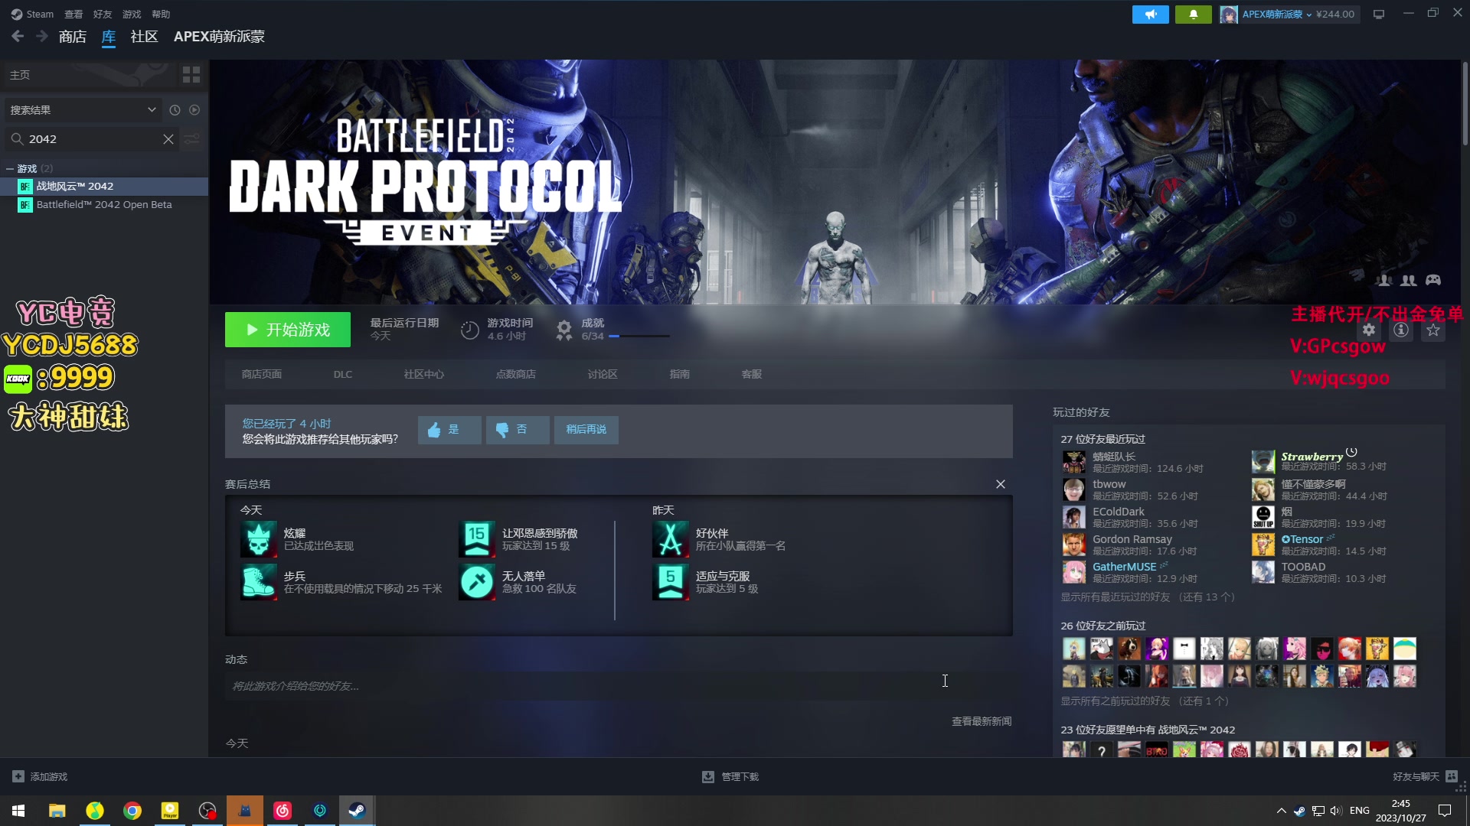The width and height of the screenshot is (1470, 826).
Task: Collapse the 游戏 category in the library list
Action: (10, 169)
